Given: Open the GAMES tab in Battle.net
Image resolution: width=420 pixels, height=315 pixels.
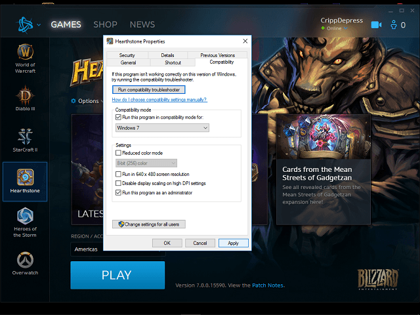Looking at the screenshot, I should [66, 25].
